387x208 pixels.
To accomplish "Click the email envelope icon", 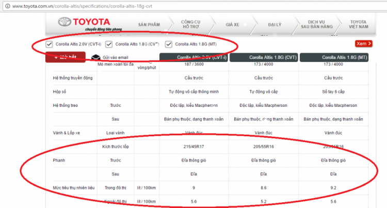I will (95, 57).
